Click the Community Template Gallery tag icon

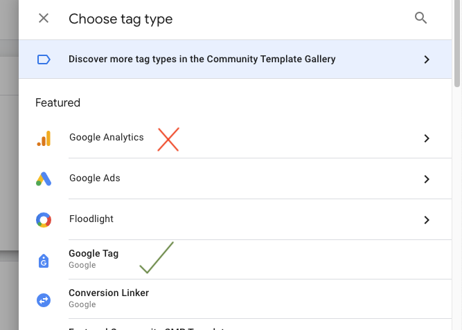coord(44,59)
